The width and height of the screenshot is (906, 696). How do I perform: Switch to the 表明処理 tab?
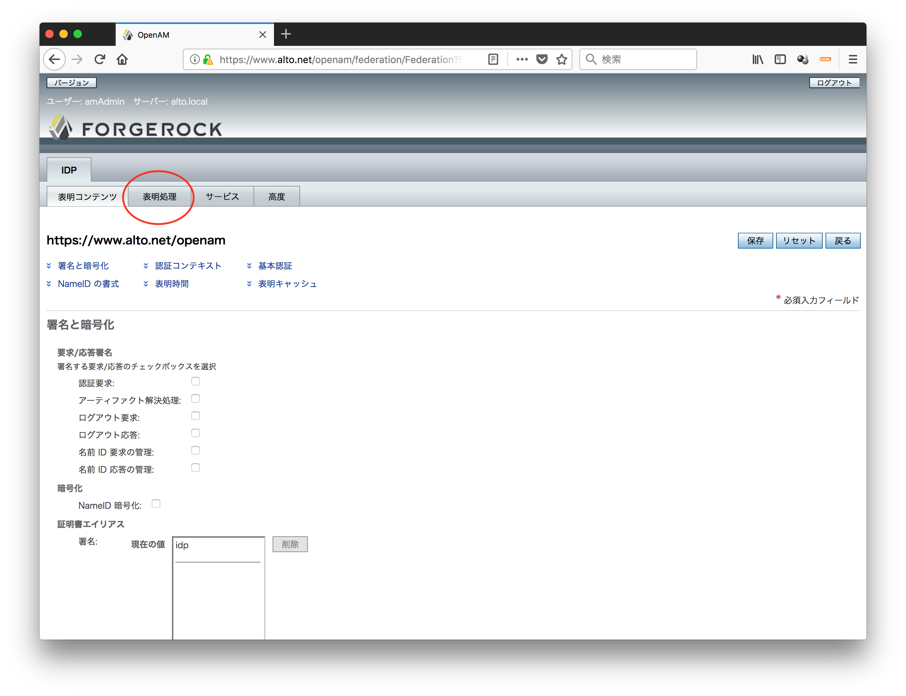coord(159,196)
